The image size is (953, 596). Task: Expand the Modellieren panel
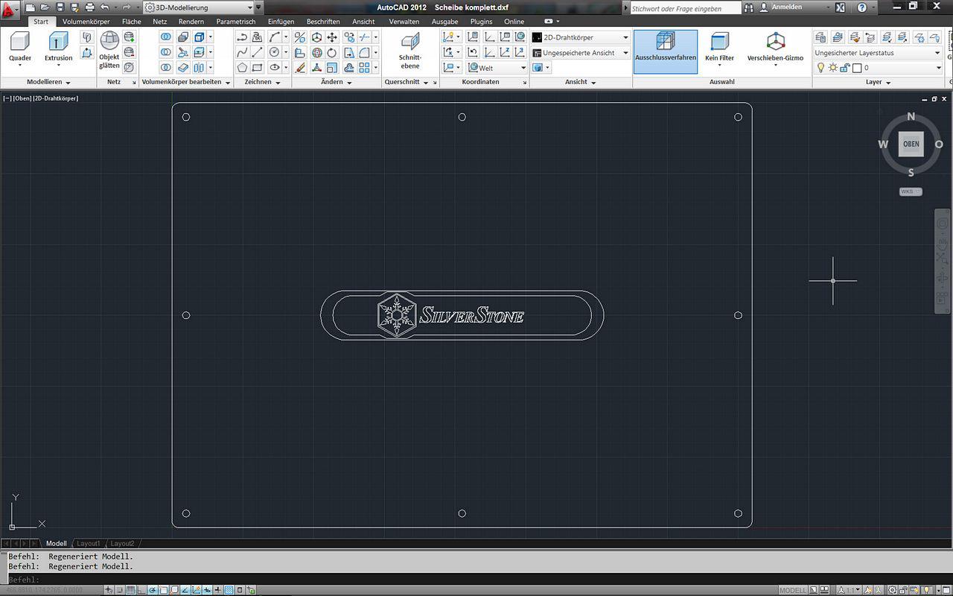(48, 82)
